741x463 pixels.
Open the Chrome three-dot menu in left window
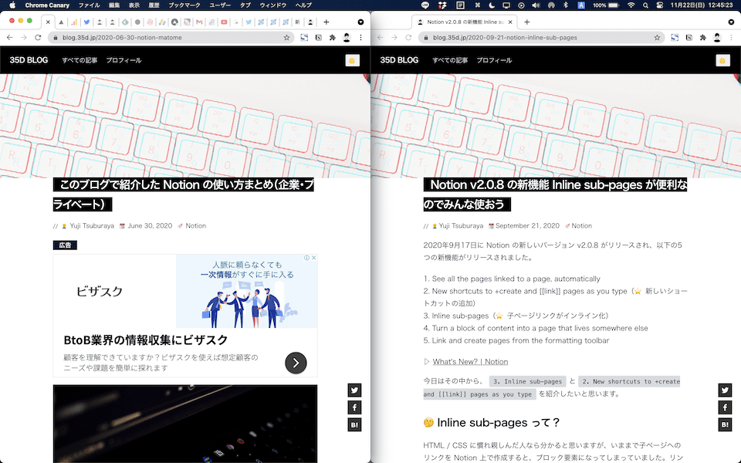361,37
